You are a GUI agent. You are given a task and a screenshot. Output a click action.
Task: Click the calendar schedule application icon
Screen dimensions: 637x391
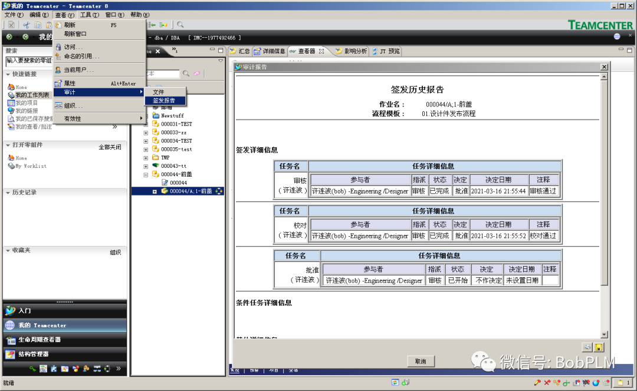click(43, 369)
